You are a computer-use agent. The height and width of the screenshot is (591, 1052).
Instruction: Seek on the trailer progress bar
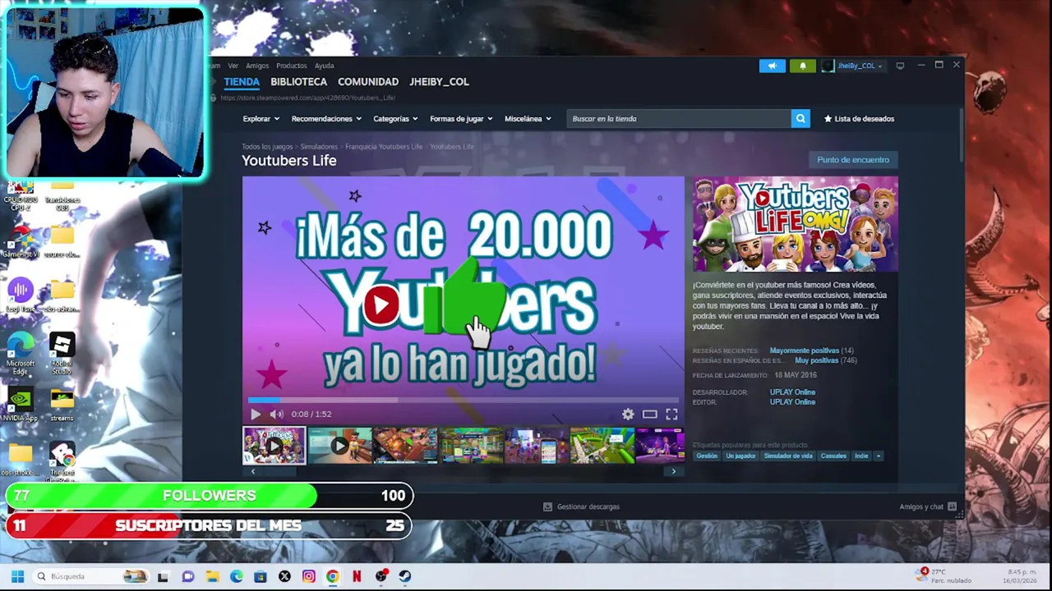tap(463, 401)
